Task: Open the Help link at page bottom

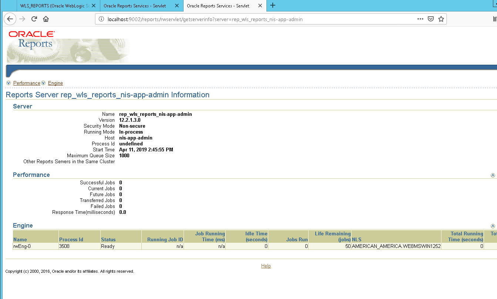Action: point(266,266)
